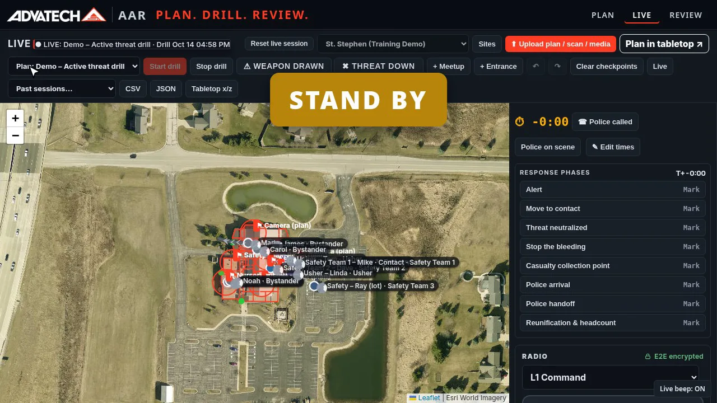
Task: Click the undo arrow button
Action: 536,66
